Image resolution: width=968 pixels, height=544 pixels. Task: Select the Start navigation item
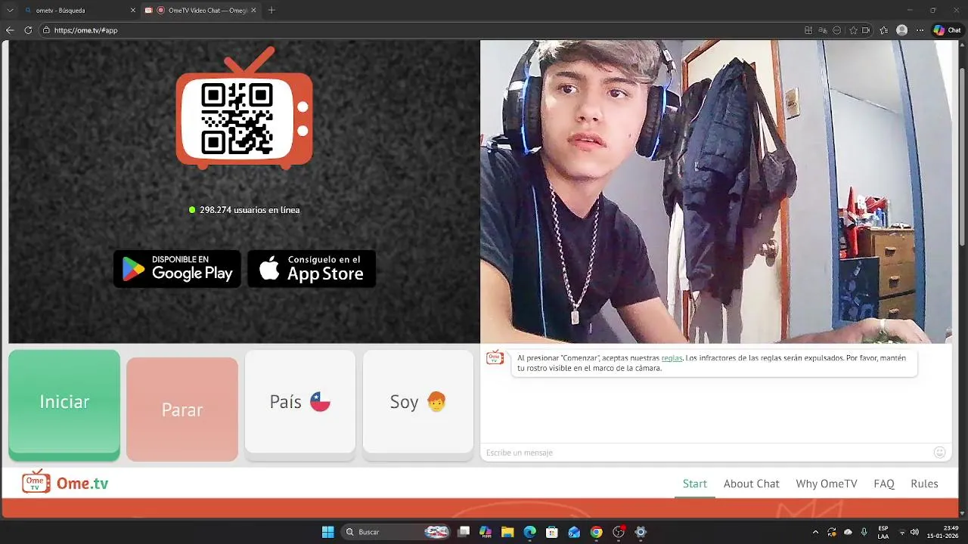coord(694,484)
